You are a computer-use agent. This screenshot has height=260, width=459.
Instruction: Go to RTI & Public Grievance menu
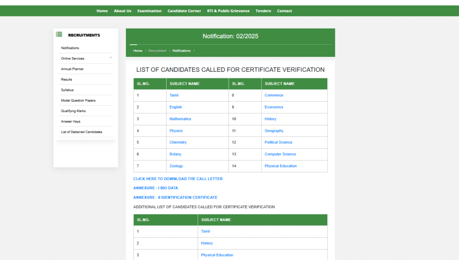point(228,11)
